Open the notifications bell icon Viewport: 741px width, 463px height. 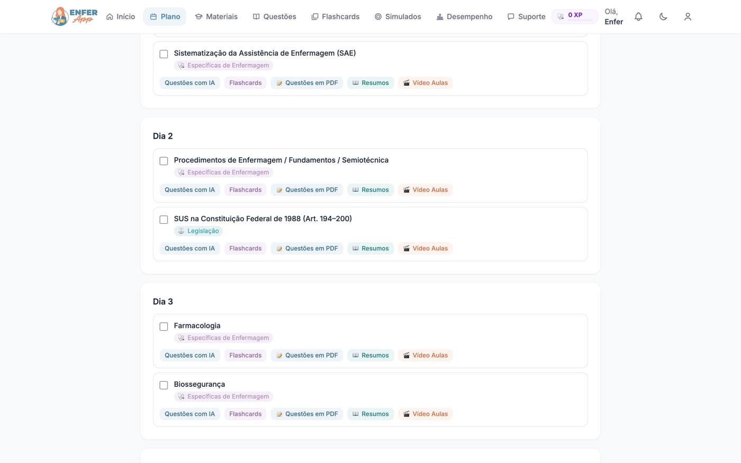point(638,16)
